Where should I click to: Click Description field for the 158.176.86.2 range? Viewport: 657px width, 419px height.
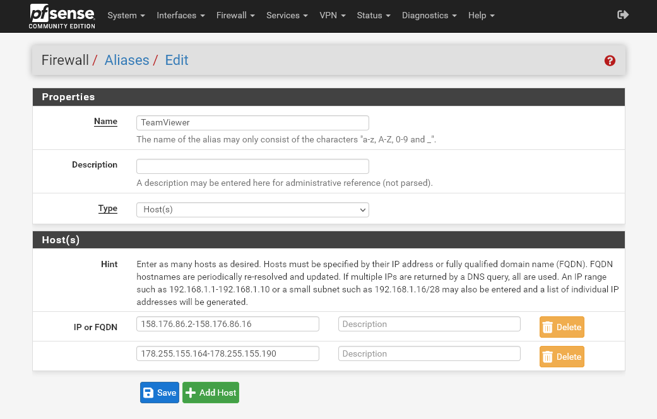pyautogui.click(x=429, y=324)
